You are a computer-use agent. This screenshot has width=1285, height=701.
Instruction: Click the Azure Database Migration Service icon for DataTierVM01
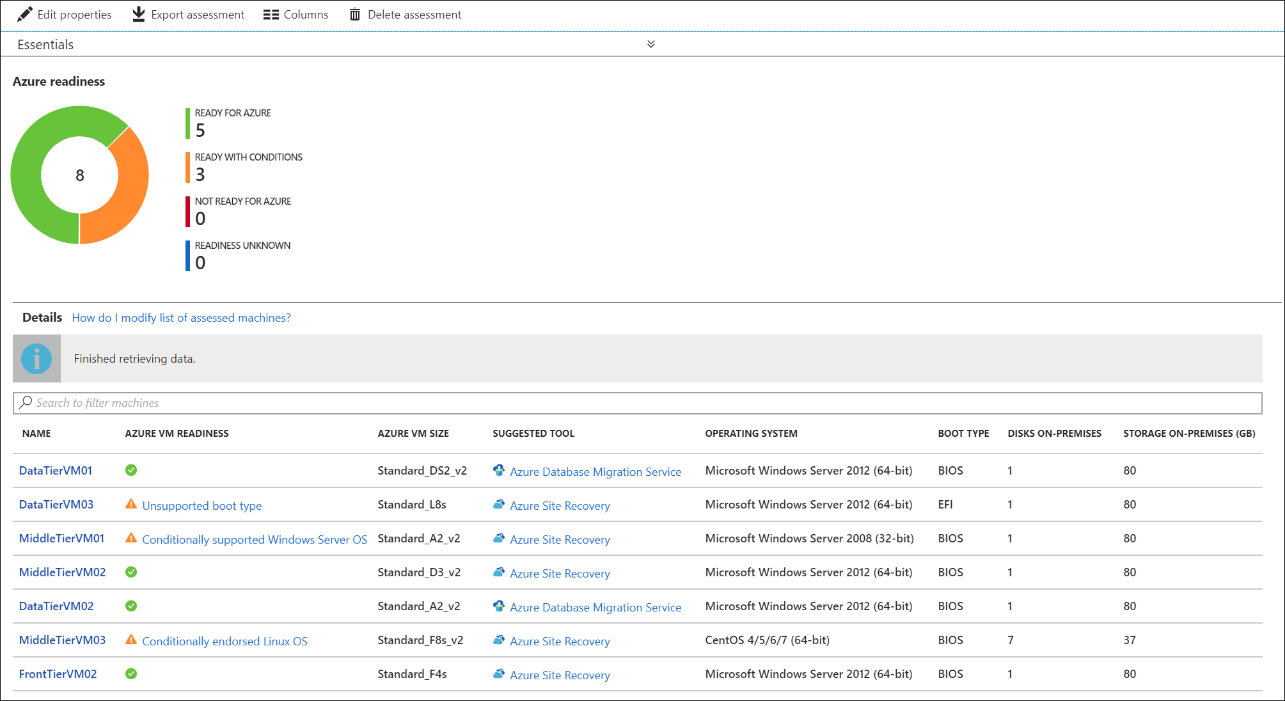coord(498,471)
